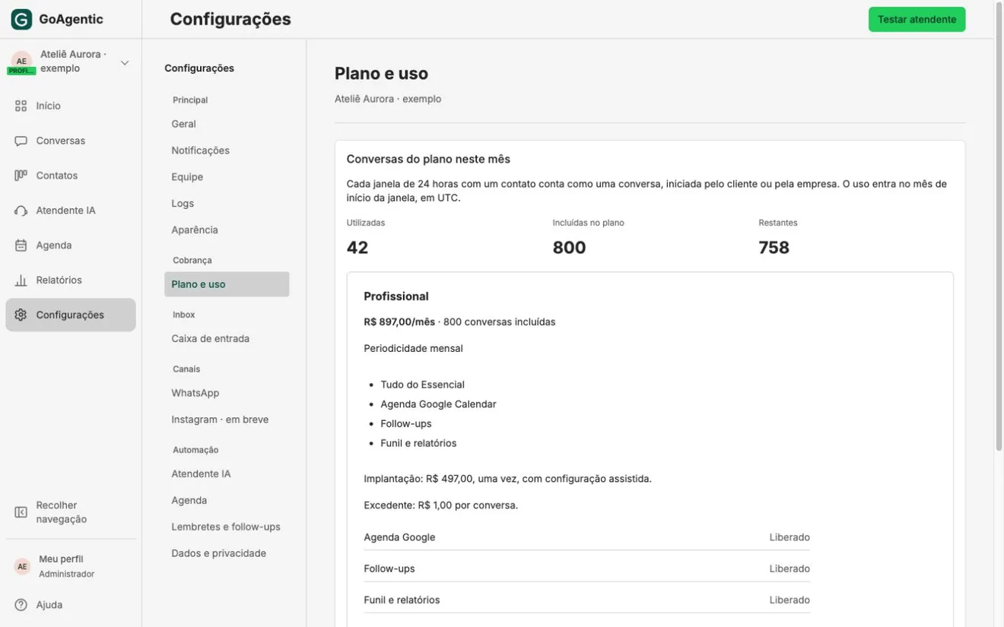Screen dimensions: 1004x627
Task: Click the page vertical scrollbar
Action: (999, 228)
